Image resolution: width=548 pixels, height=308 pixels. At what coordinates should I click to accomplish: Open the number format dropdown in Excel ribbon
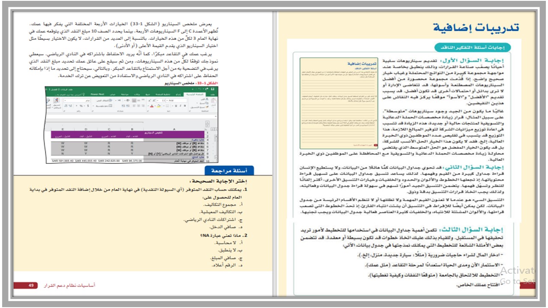tap(77, 100)
